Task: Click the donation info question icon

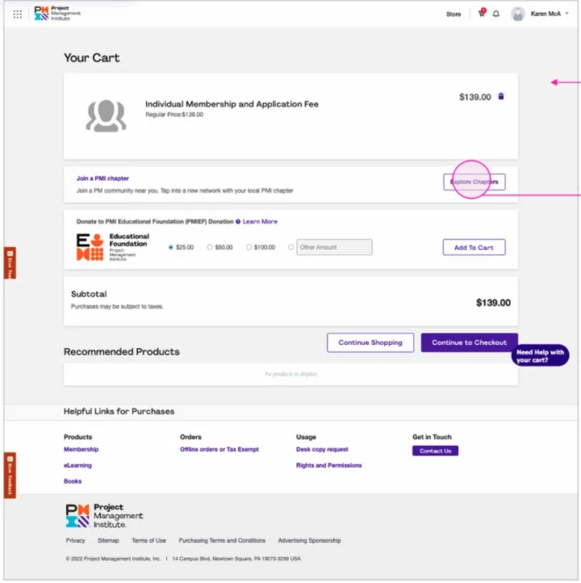Action: coord(238,221)
